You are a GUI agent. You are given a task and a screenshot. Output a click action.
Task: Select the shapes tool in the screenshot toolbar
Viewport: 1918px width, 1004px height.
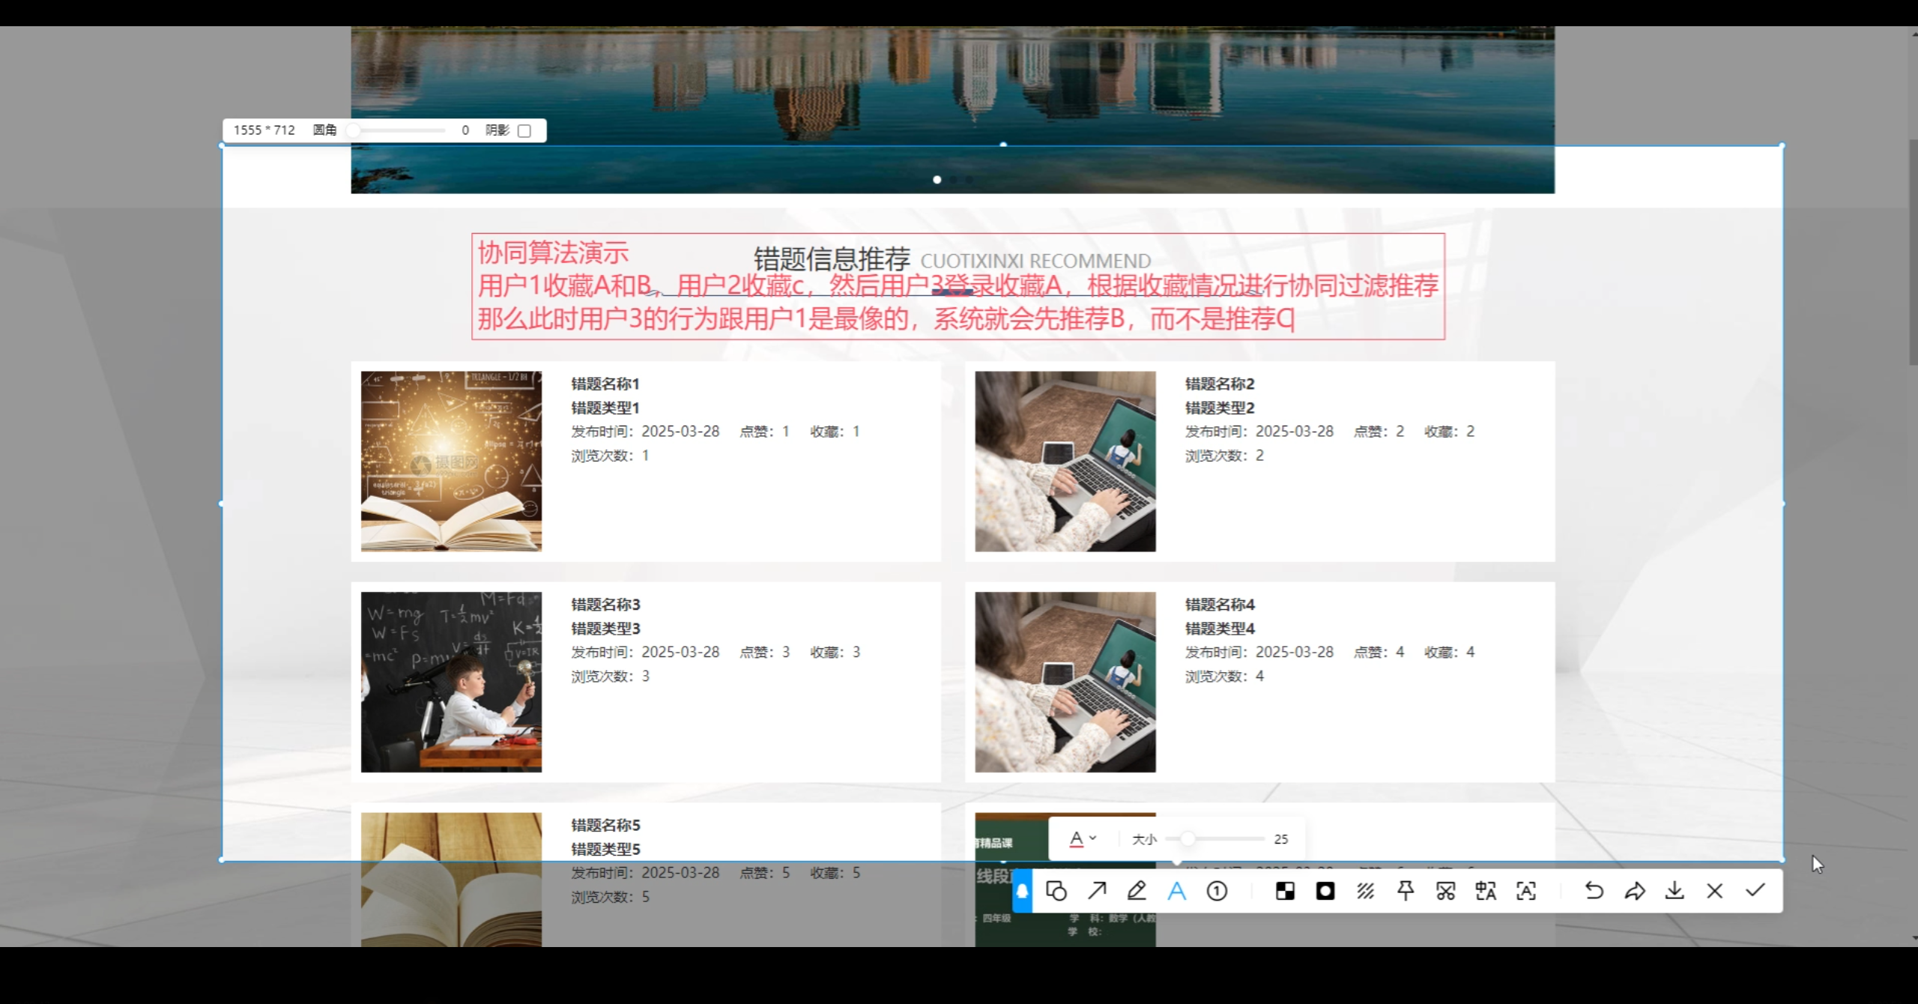[x=1056, y=891]
